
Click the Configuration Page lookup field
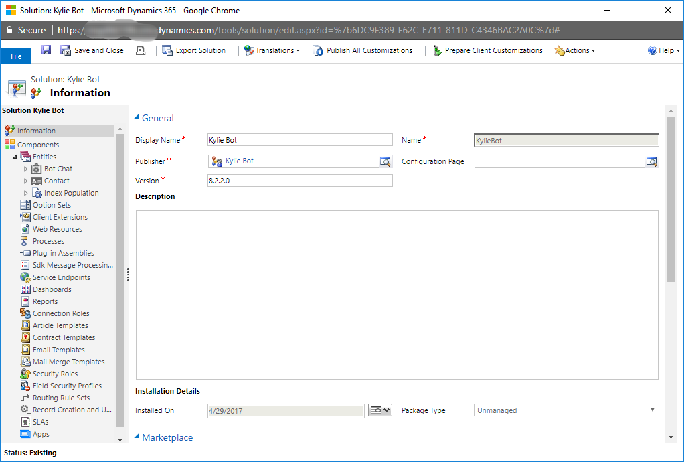pos(560,161)
